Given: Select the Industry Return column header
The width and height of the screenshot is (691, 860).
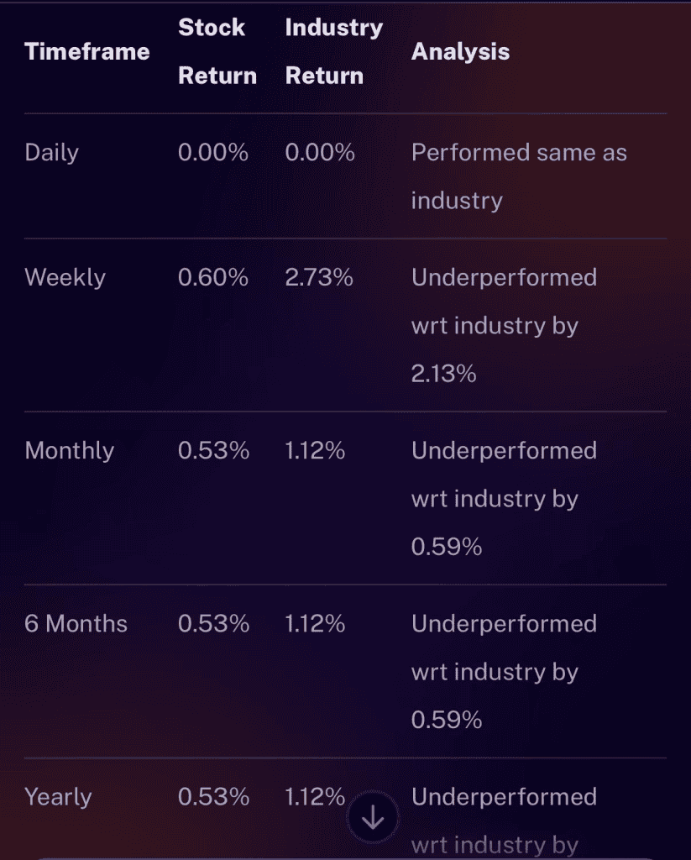Looking at the screenshot, I should pos(334,51).
